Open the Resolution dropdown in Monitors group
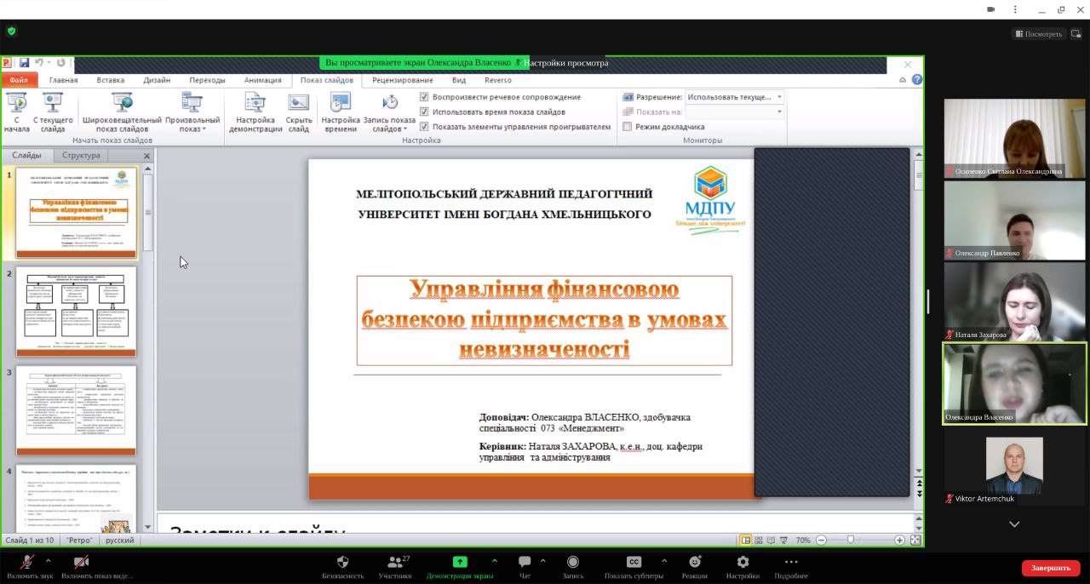Image resolution: width=1090 pixels, height=584 pixels. point(734,97)
